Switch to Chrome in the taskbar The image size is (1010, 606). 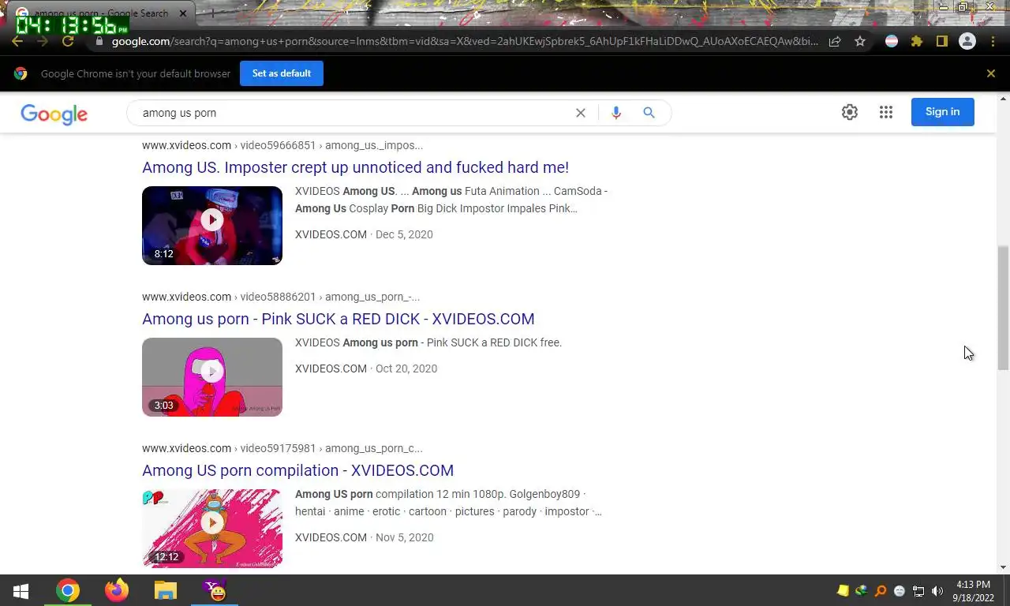coord(68,590)
